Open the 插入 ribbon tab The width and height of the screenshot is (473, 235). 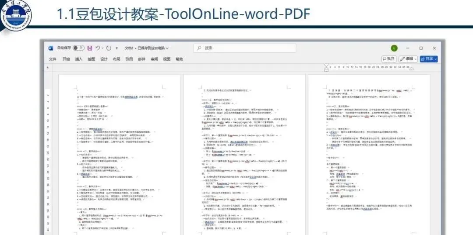coord(79,59)
